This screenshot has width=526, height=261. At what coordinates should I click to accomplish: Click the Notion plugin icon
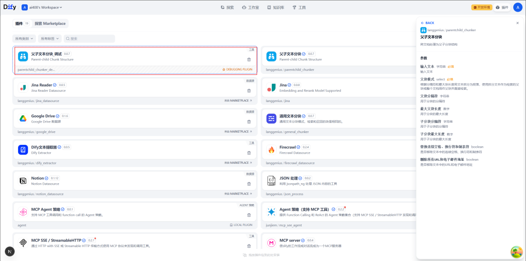click(x=23, y=181)
